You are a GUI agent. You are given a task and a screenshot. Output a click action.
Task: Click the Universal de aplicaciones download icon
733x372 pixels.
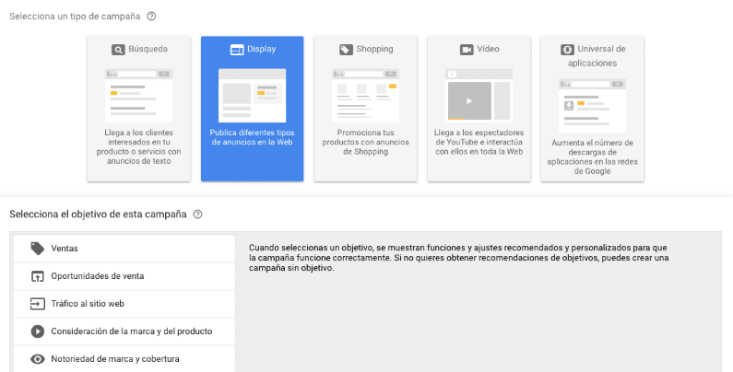pos(567,50)
